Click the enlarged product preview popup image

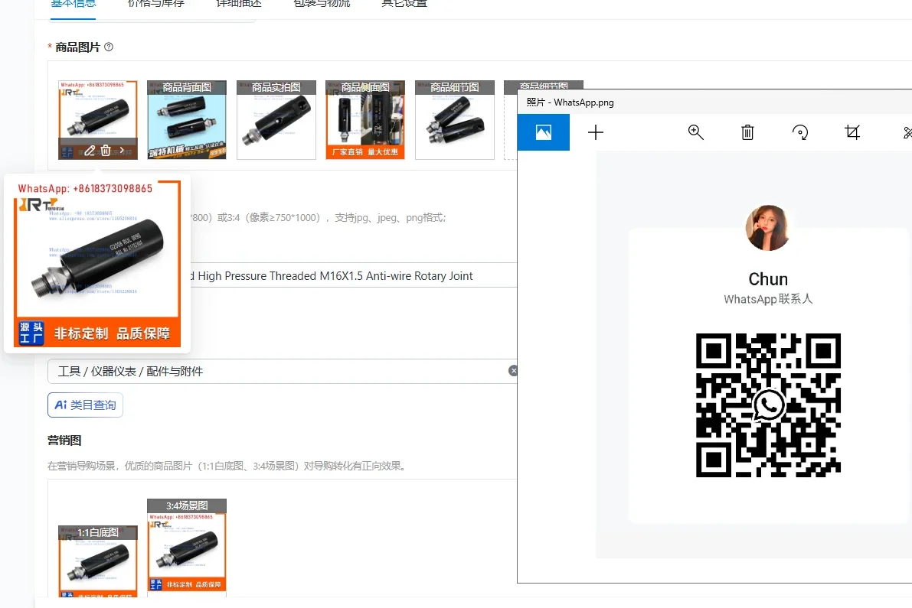97,264
